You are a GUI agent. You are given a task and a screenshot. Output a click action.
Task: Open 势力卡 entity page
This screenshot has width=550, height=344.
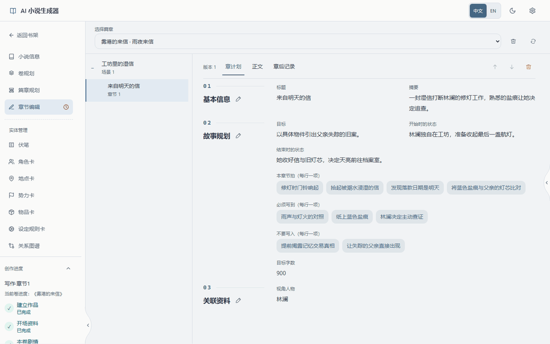pyautogui.click(x=39, y=195)
